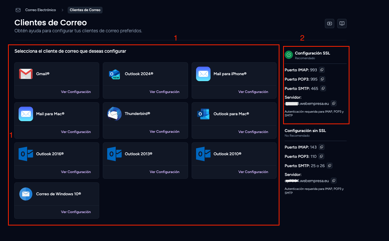Open the documentation book icon button
Screen dimensions: 389x241
(342, 24)
